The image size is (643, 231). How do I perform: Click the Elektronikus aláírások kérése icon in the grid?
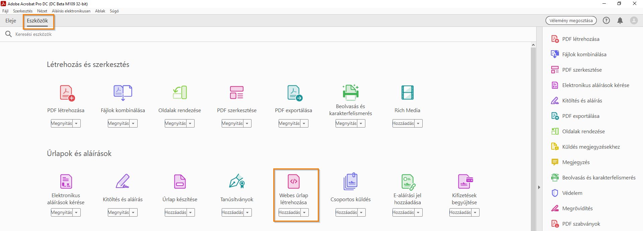(66, 181)
